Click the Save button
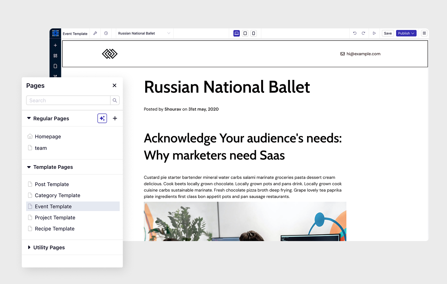Screen dimensions: 447x284 [x=388, y=33]
